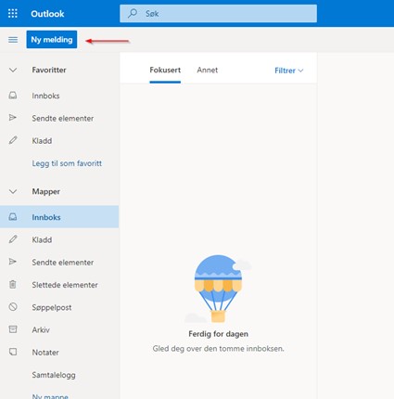The image size is (394, 399).
Task: Open the app launcher grid icon
Action: [13, 13]
